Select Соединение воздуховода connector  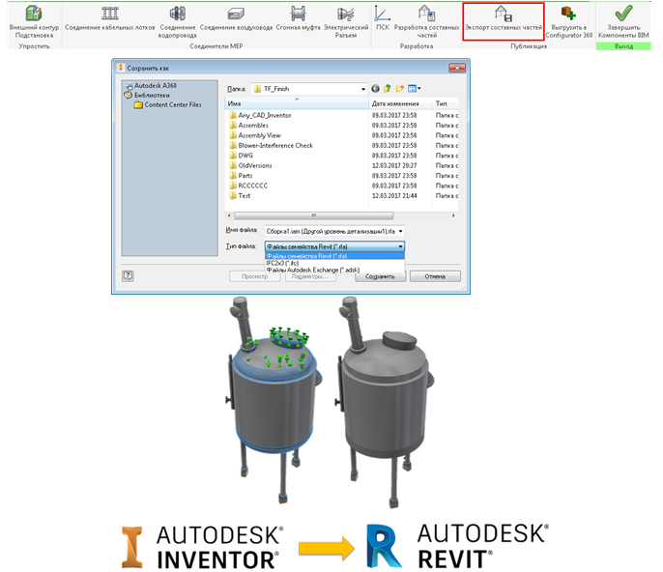tap(236, 18)
